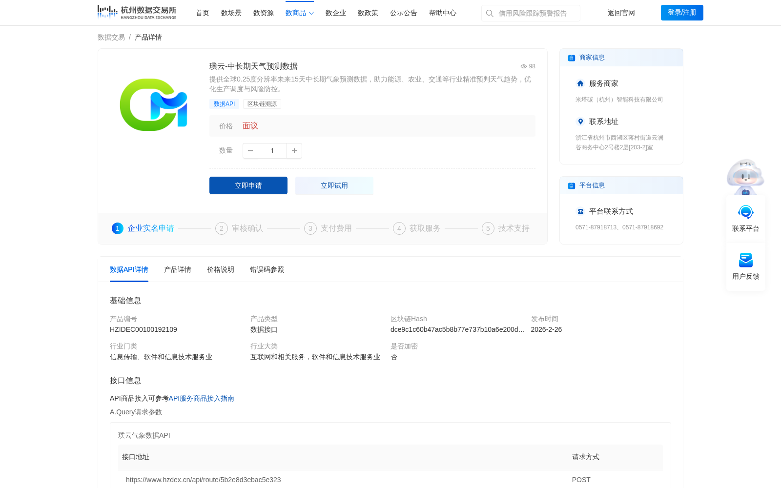This screenshot has width=781, height=488.
Task: Click the 接口地址 column header
Action: click(136, 457)
